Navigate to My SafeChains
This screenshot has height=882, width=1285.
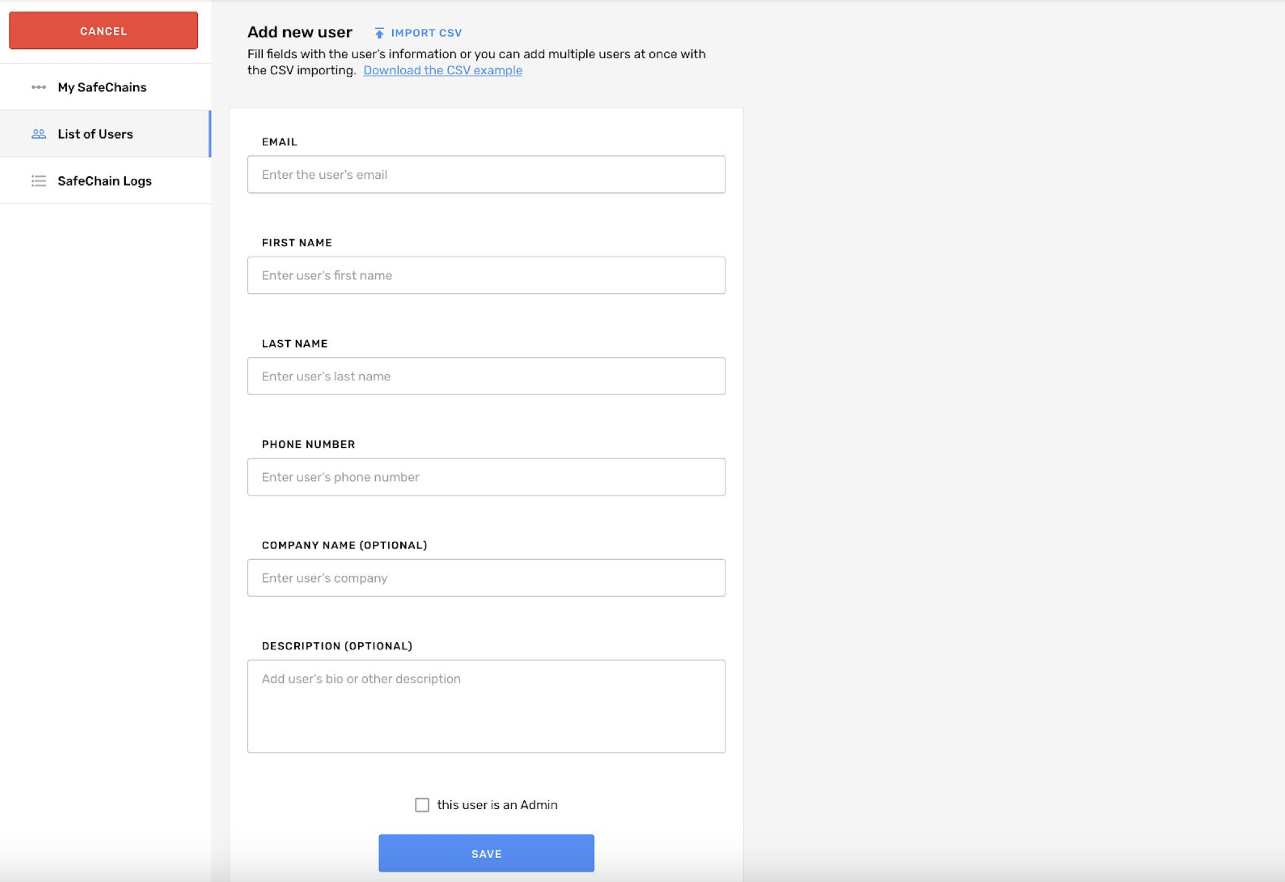(x=101, y=87)
